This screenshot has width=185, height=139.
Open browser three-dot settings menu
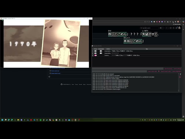(181, 22)
